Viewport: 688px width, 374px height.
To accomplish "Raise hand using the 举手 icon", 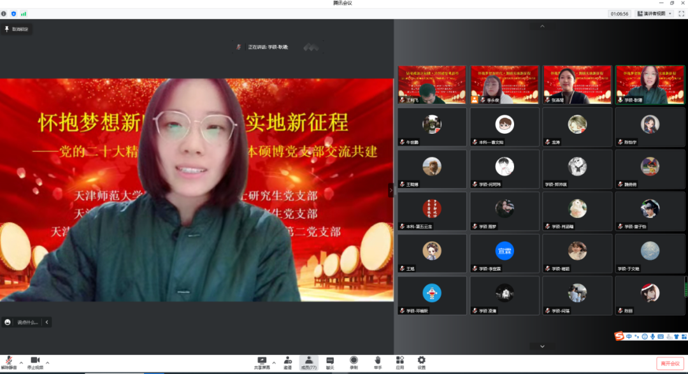I will [x=378, y=361].
